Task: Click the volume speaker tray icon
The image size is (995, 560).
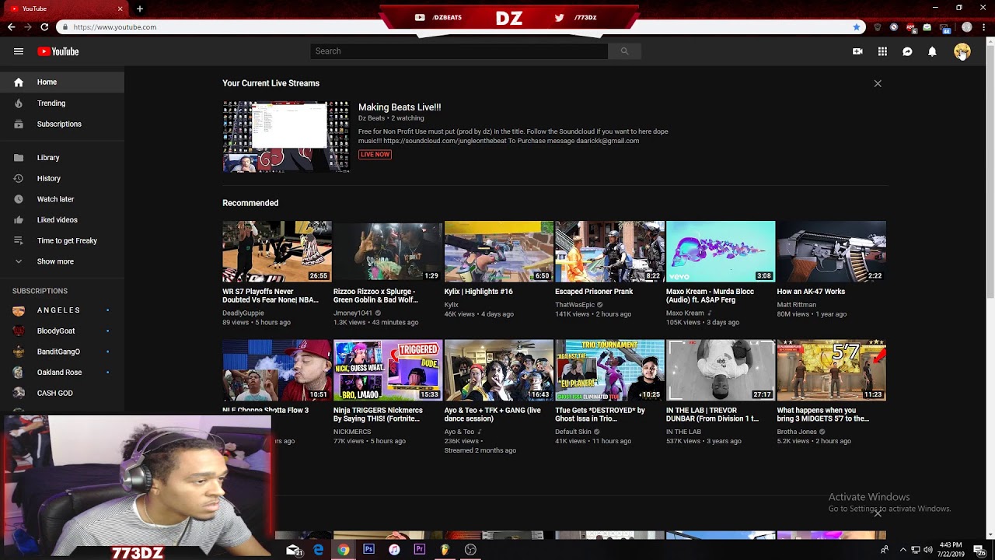Action: coord(928,550)
